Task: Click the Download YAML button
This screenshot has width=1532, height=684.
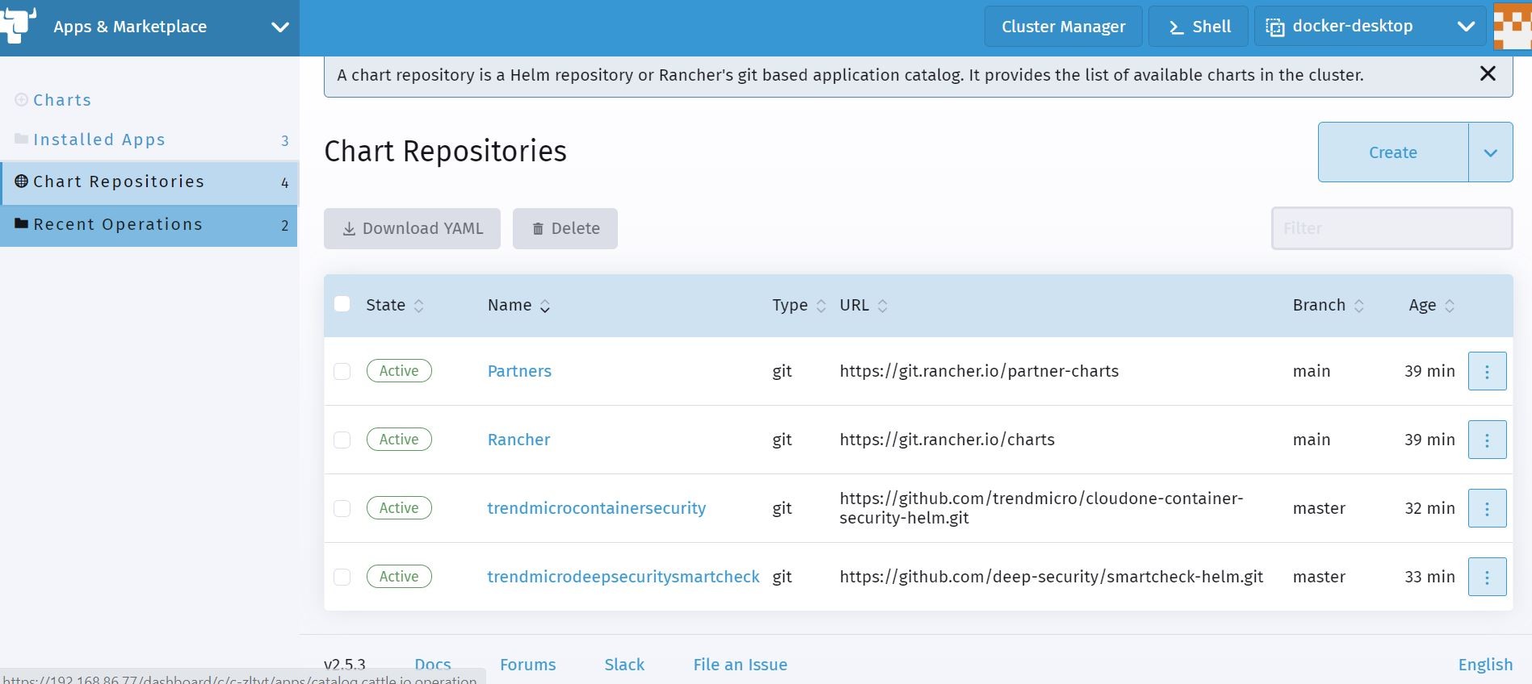Action: 413,228
